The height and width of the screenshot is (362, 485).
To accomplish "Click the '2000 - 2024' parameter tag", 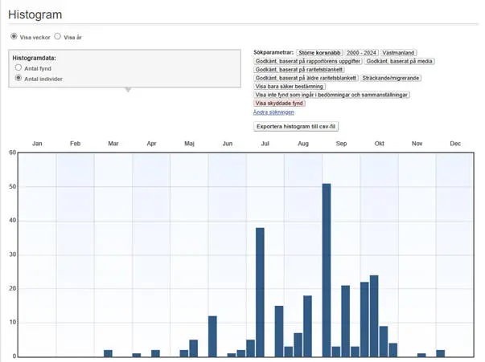I will [362, 51].
